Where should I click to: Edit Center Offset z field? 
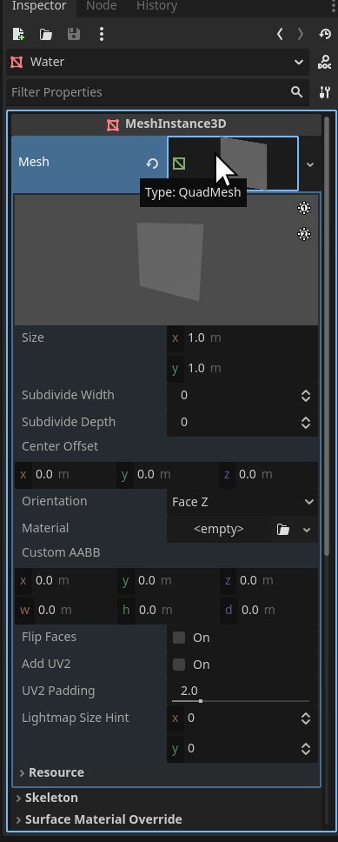click(268, 475)
